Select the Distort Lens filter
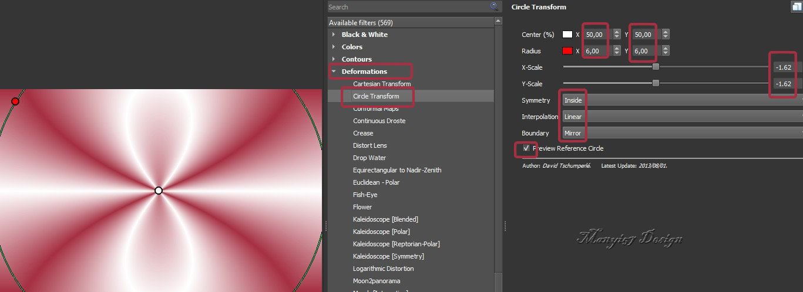The width and height of the screenshot is (803, 292). [x=369, y=145]
